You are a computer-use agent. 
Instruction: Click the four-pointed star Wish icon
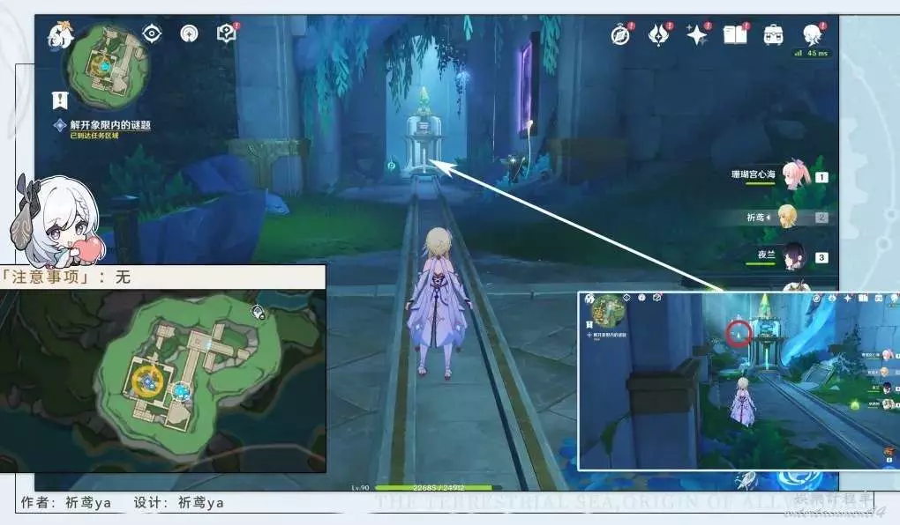tap(697, 35)
